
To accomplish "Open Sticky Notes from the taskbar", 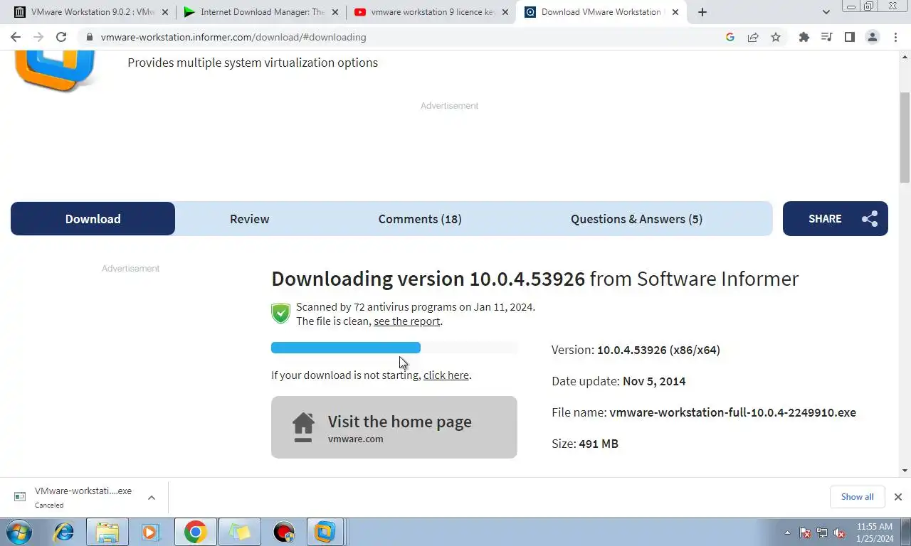I will (x=240, y=532).
